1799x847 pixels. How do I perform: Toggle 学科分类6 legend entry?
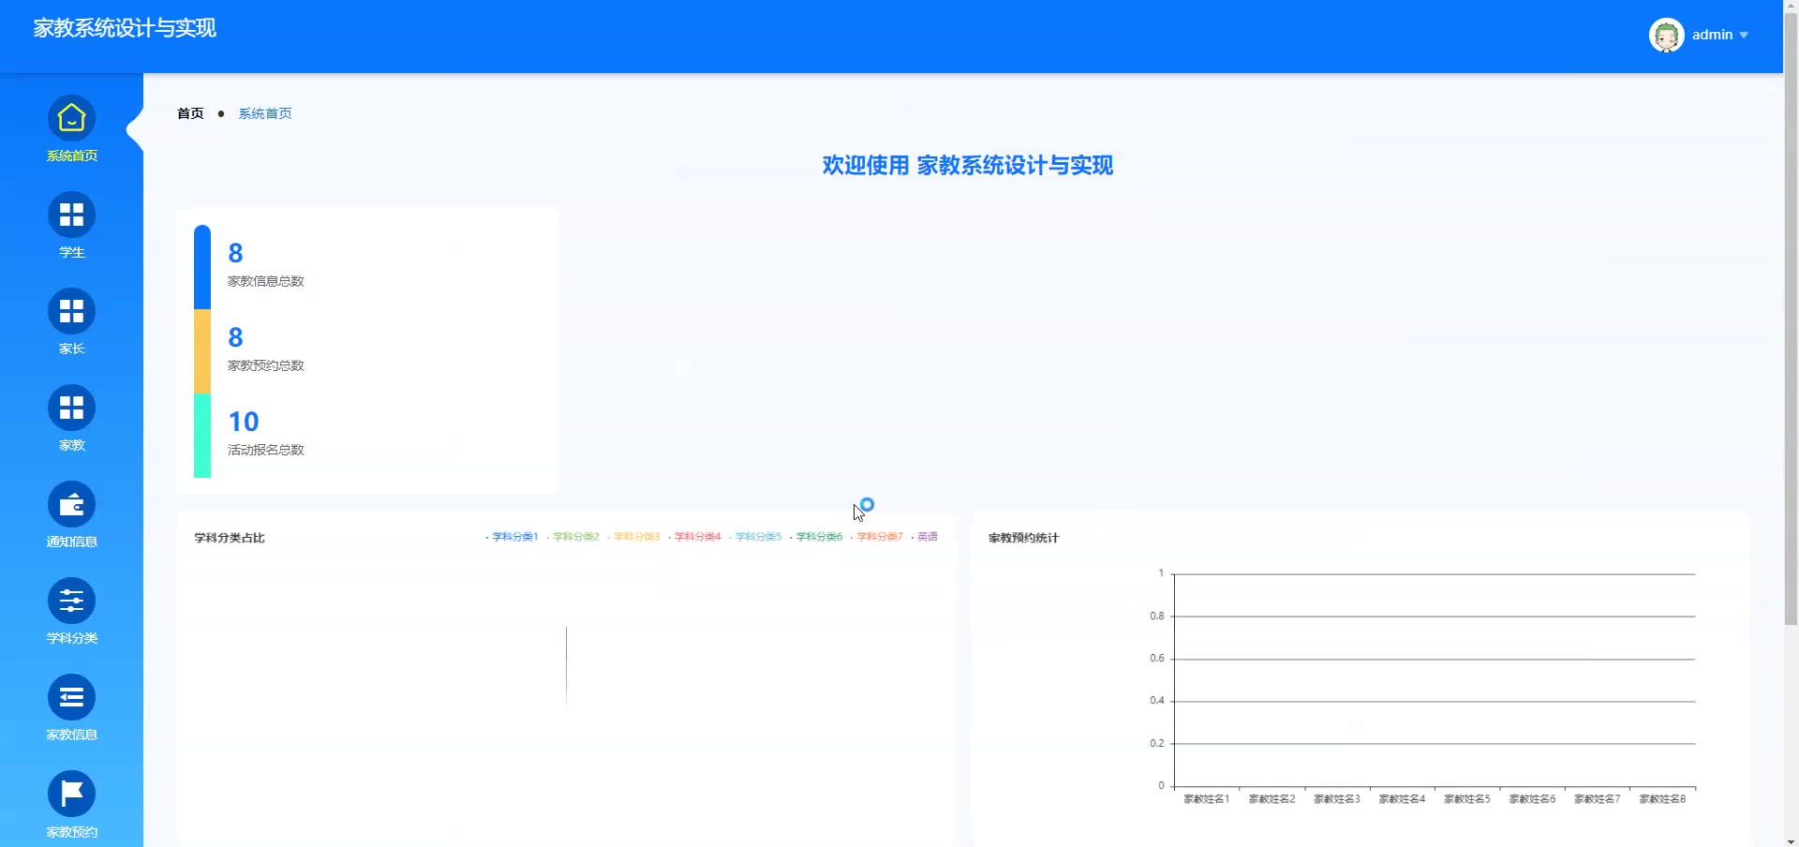[x=816, y=537]
